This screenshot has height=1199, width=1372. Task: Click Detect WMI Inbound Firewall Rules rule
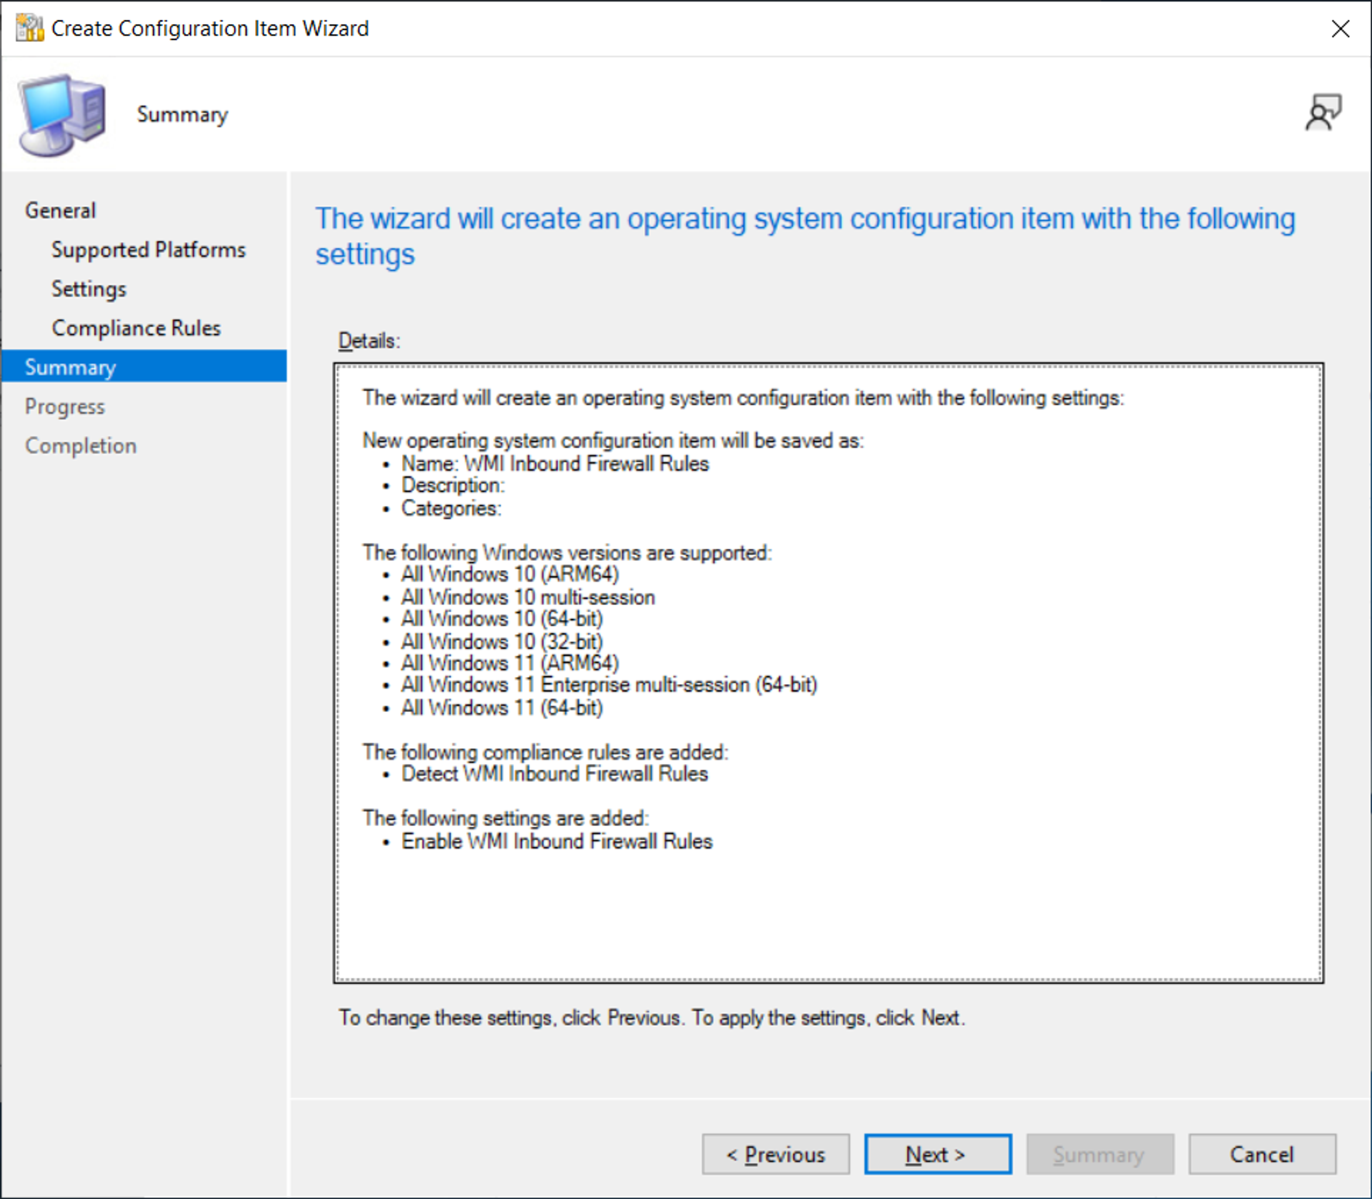(x=554, y=774)
